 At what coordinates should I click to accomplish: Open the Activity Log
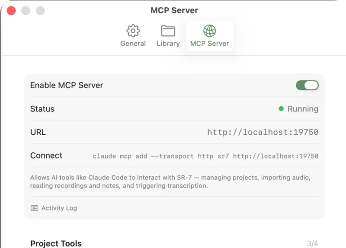coord(54,208)
